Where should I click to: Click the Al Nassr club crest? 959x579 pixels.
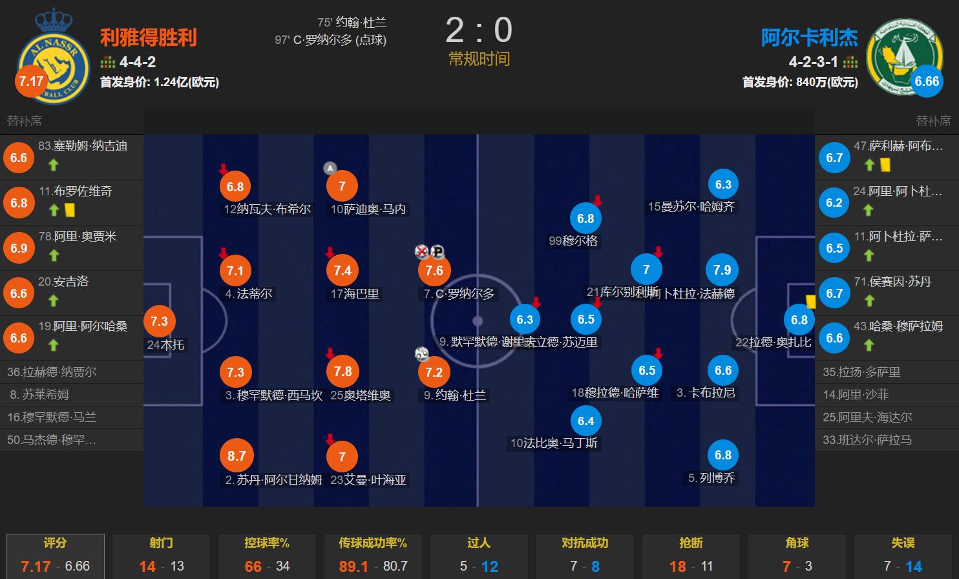(53, 56)
